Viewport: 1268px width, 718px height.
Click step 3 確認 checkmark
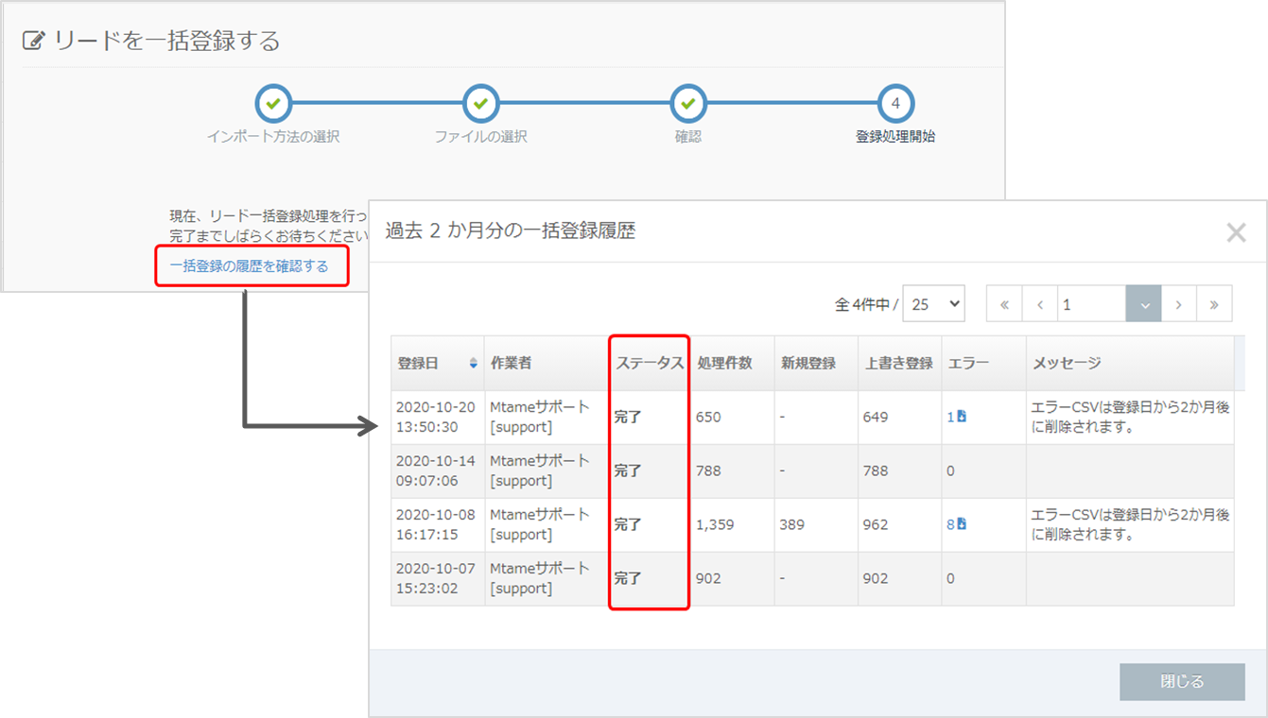(688, 104)
